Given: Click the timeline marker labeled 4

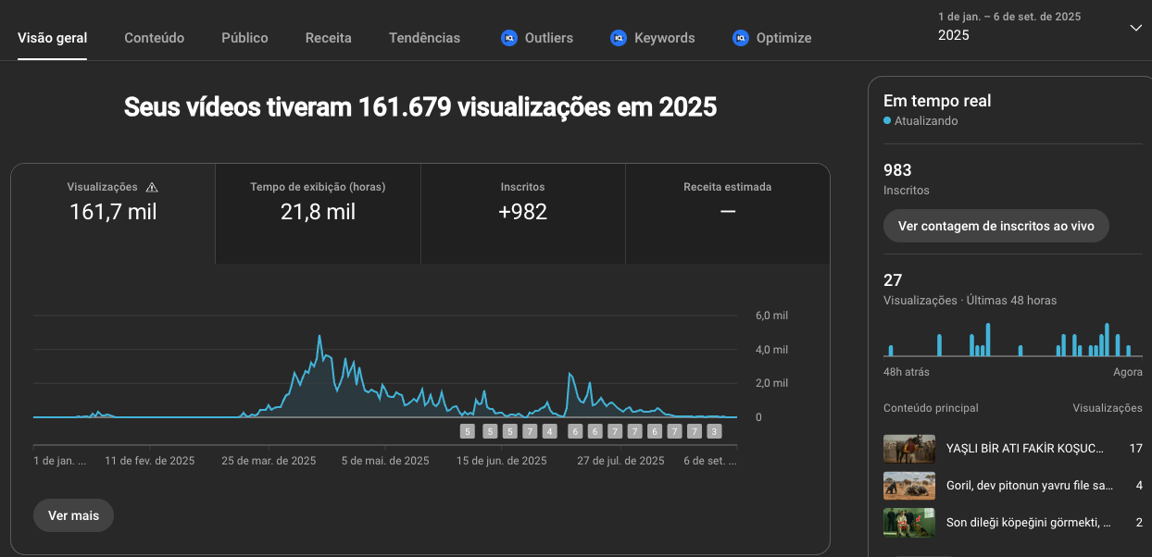Looking at the screenshot, I should [549, 431].
